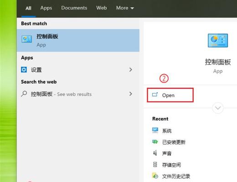Screen dimensions: 237x182
Task: Click the magnifier icon beside web search result
Action: click(24, 94)
